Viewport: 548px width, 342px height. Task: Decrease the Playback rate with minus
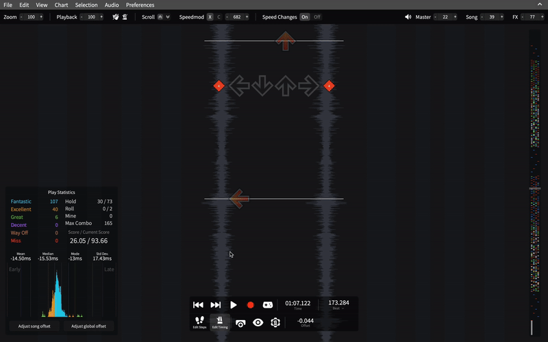tap(82, 16)
